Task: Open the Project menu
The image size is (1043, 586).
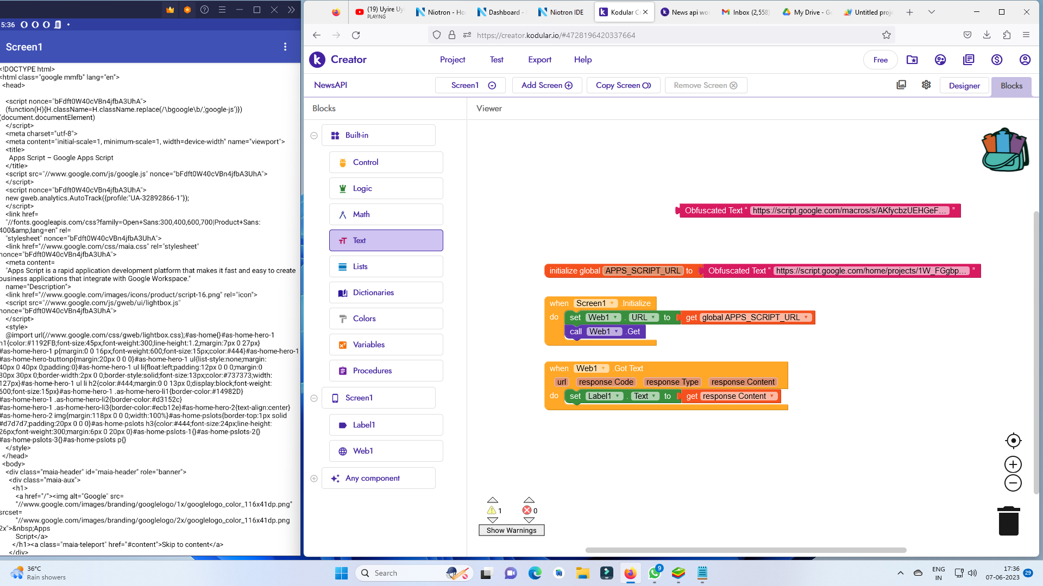Action: tap(453, 60)
